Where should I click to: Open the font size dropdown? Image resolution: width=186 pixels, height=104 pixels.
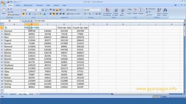pyautogui.click(x=40, y=10)
